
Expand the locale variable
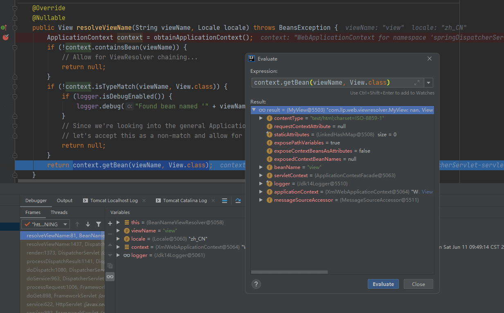click(118, 239)
